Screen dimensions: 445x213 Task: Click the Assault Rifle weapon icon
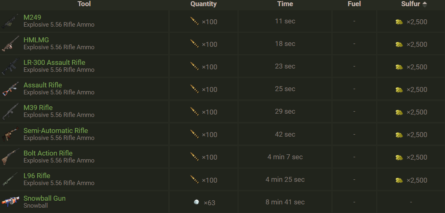10,89
